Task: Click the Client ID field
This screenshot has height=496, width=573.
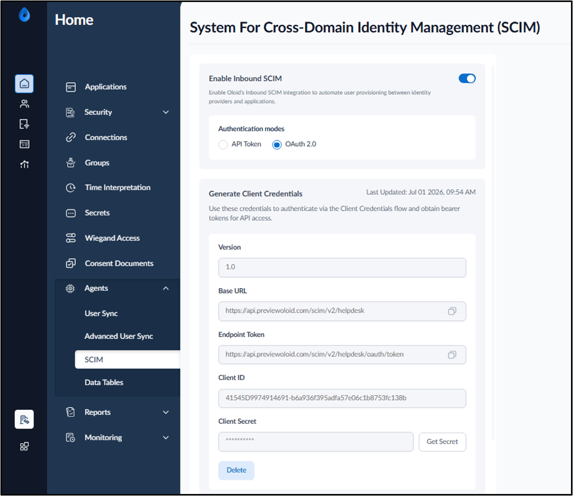Action: 342,398
